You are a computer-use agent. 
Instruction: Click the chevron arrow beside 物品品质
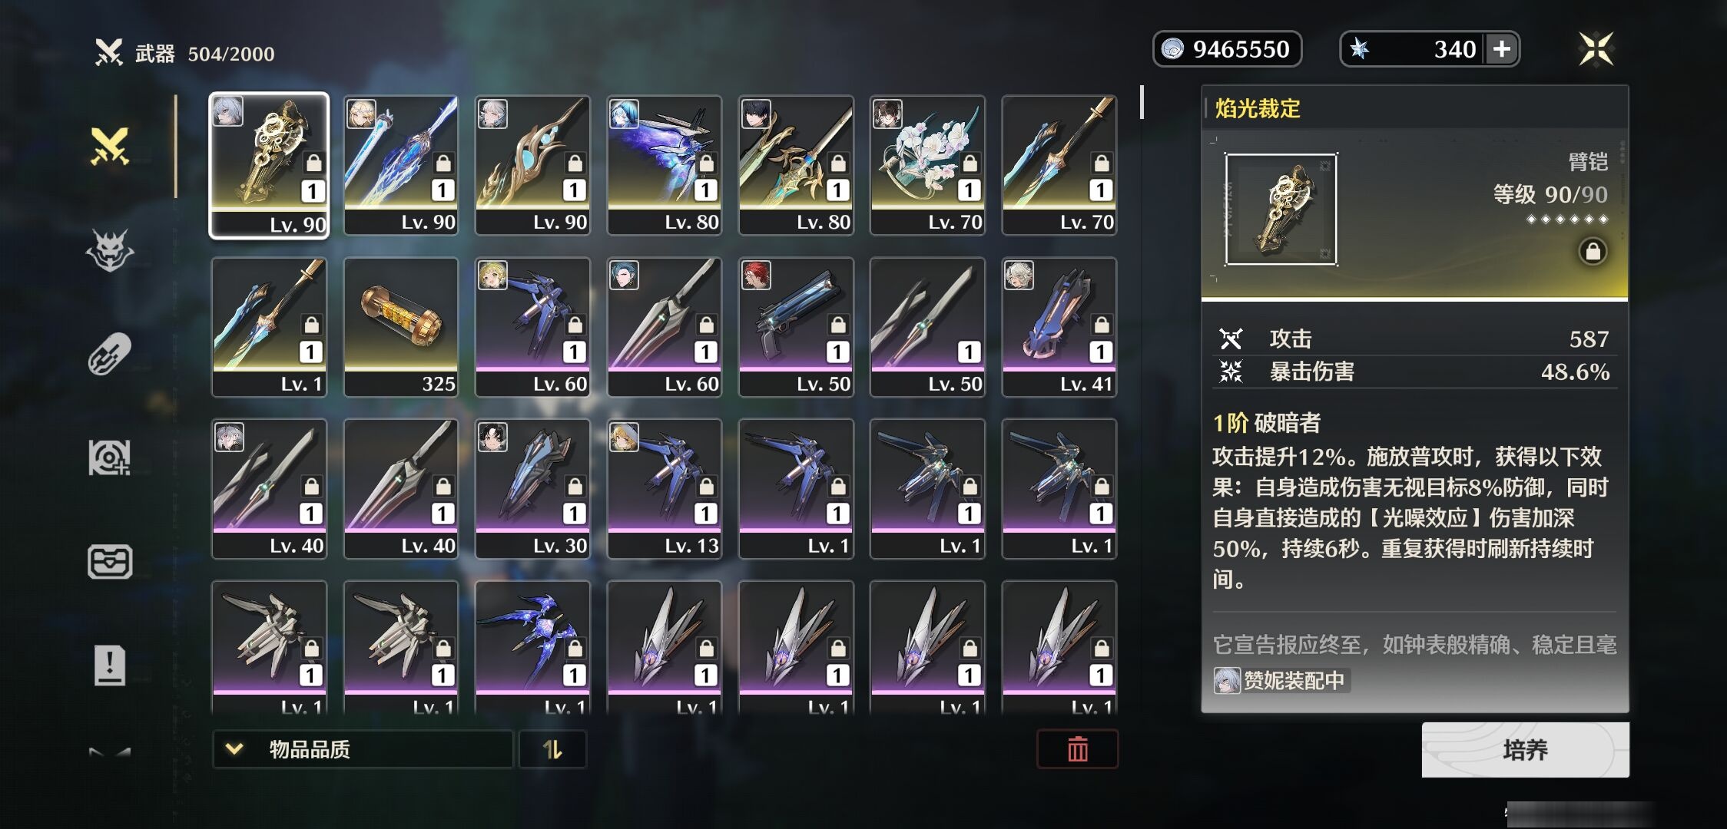click(234, 748)
